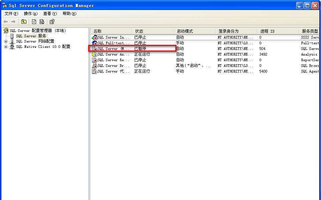Select the SQL Server Re... service row
The image size is (321, 200).
205,60
